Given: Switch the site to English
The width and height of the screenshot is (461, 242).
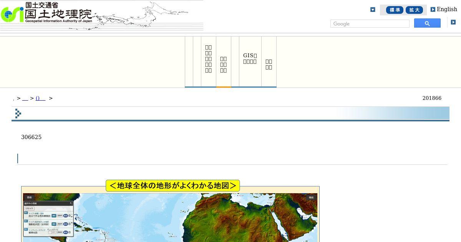Looking at the screenshot, I should point(447,9).
